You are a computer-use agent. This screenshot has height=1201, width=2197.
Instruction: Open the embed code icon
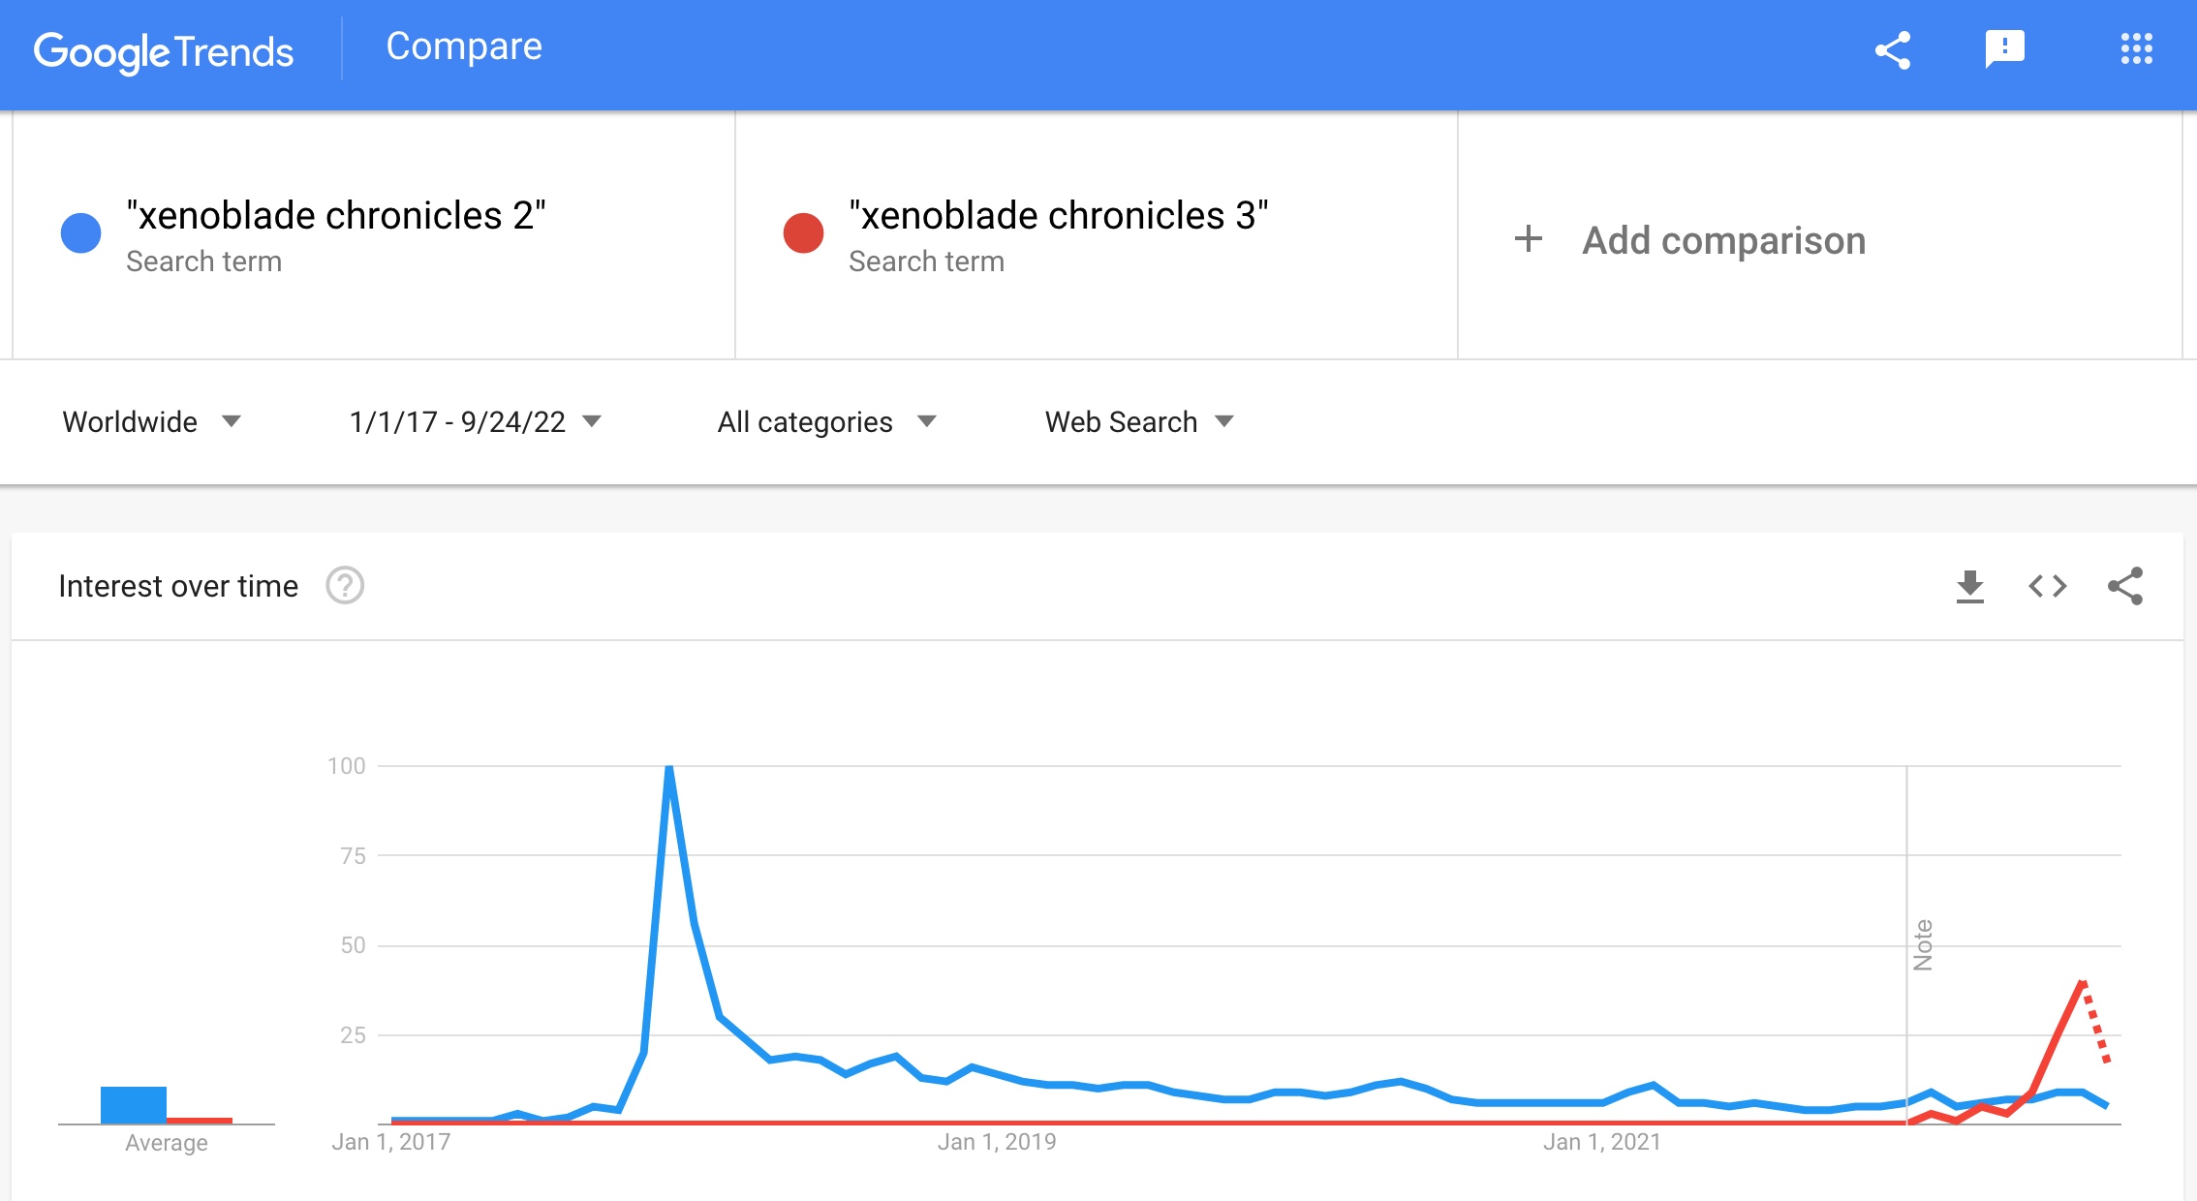point(2047,586)
